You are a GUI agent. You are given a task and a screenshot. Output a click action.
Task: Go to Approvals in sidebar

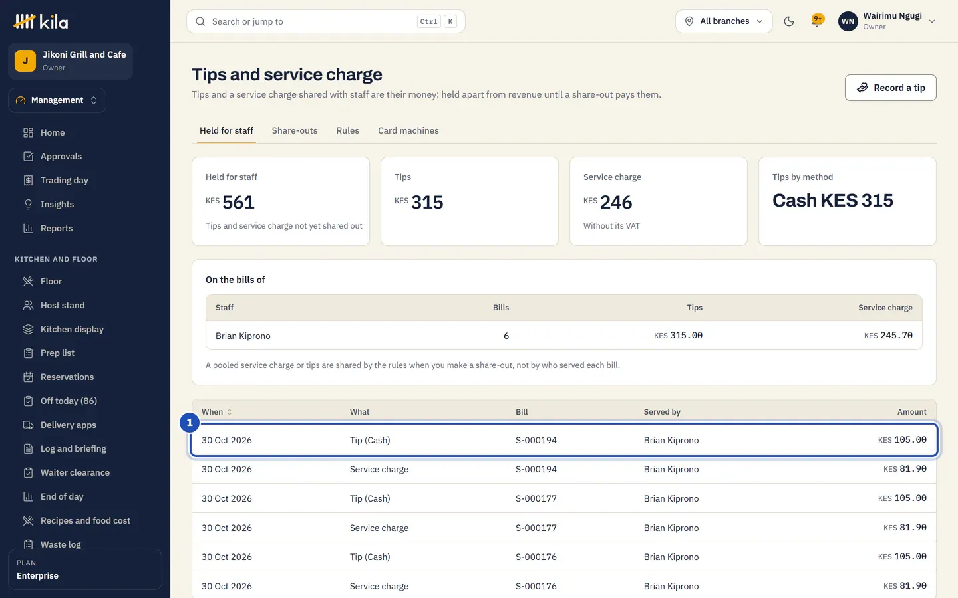(x=61, y=156)
